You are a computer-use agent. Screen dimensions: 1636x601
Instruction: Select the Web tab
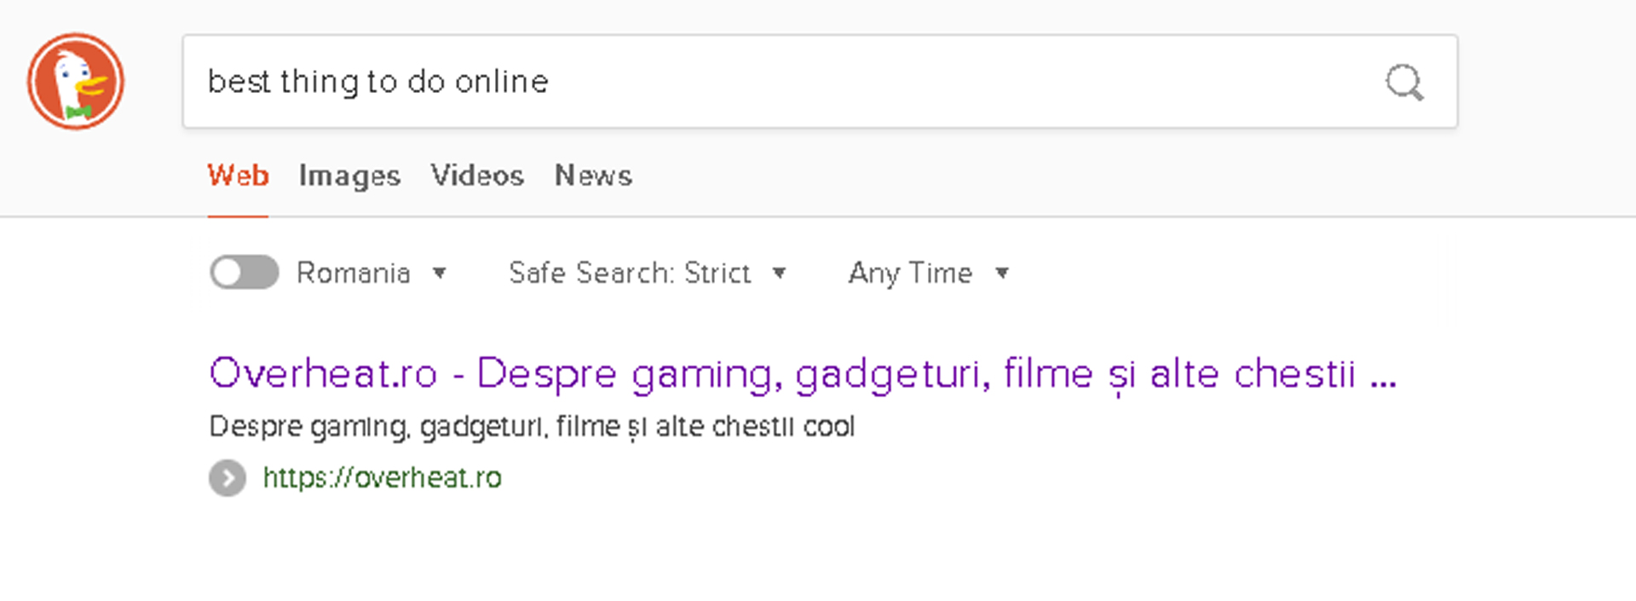coord(238,176)
